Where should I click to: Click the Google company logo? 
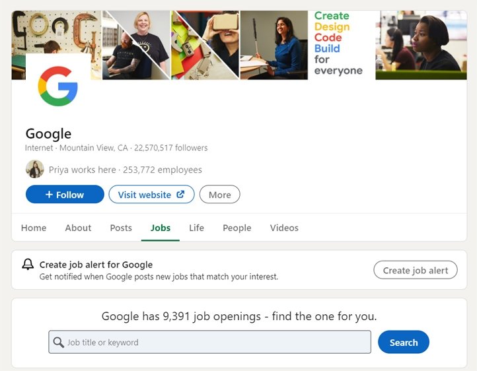pos(58,86)
